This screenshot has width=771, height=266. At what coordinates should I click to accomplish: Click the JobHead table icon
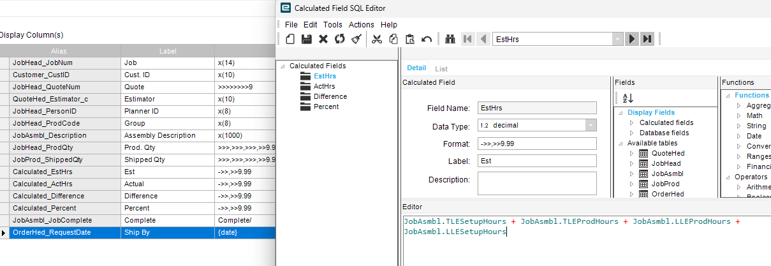point(643,164)
